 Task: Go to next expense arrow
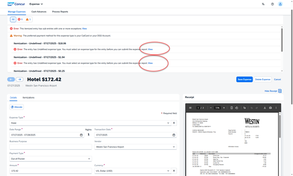coord(19,80)
